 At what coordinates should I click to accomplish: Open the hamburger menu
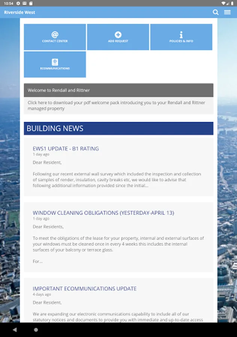(x=227, y=12)
